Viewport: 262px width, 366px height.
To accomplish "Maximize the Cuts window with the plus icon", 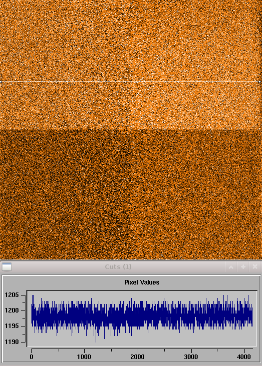I will (243, 267).
